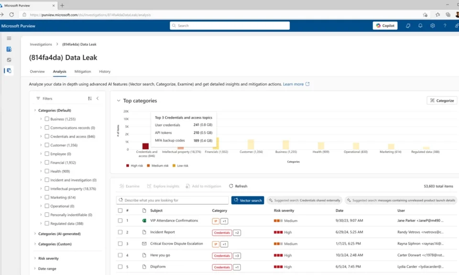Click the High risk legend swatch
The height and width of the screenshot is (275, 459).
[x=128, y=166]
